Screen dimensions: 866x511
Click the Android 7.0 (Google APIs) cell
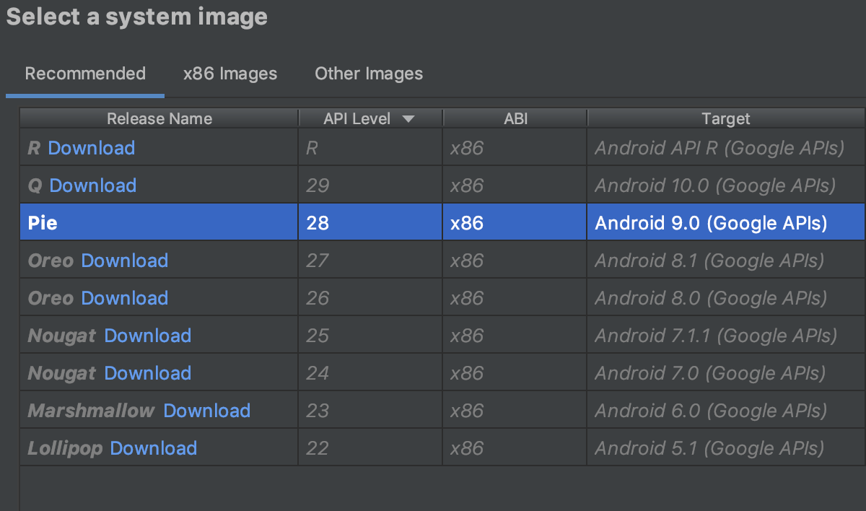(726, 373)
